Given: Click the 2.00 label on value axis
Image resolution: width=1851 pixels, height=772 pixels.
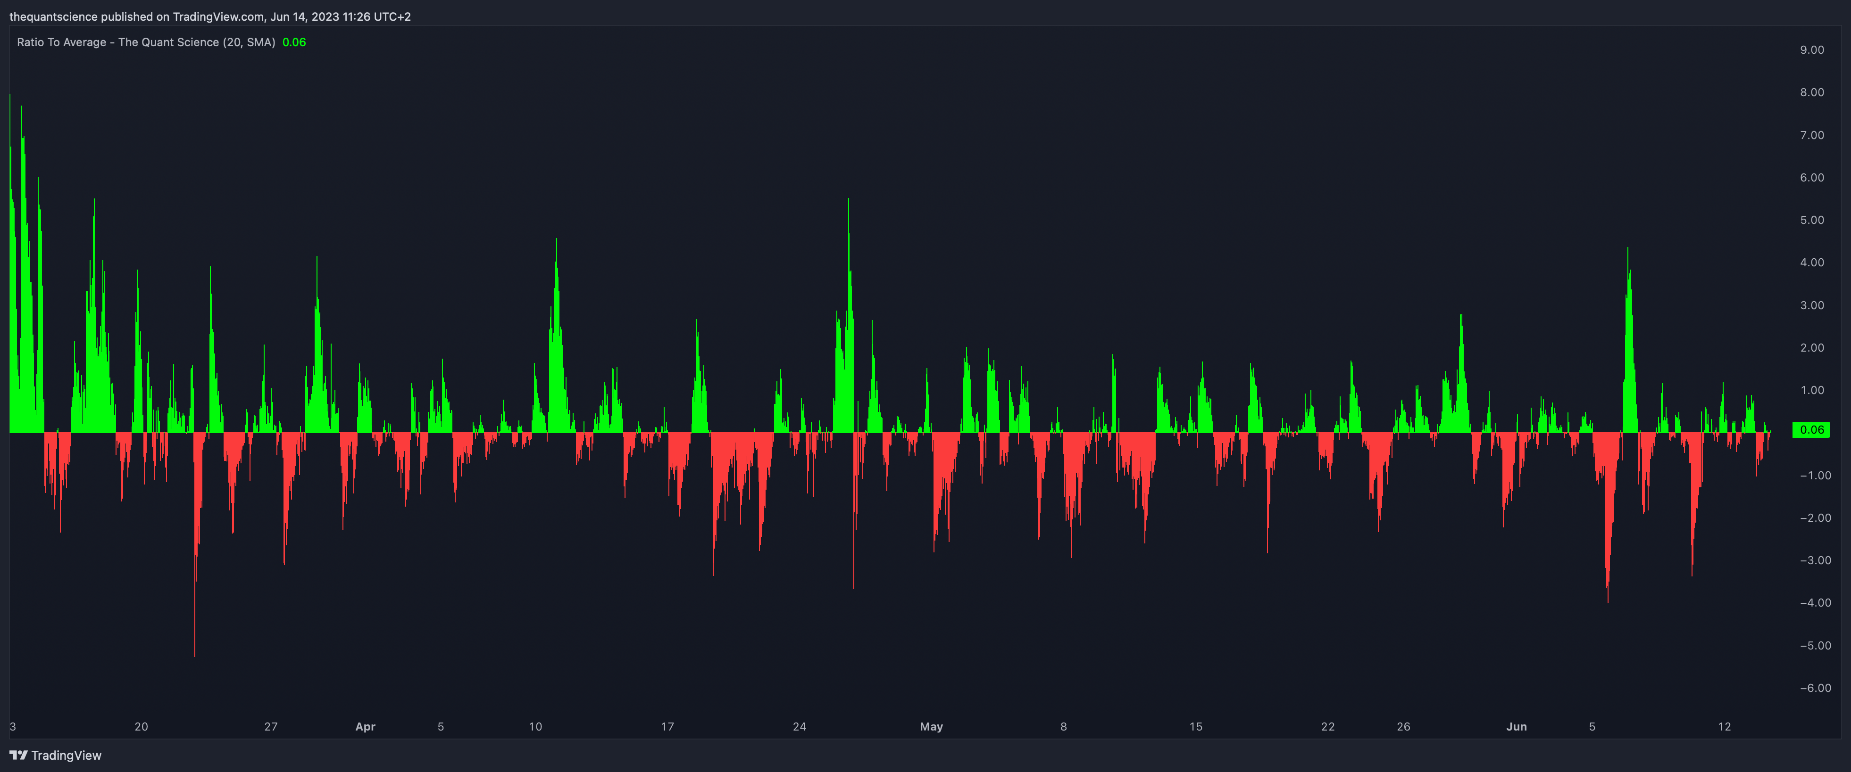Looking at the screenshot, I should pyautogui.click(x=1811, y=347).
